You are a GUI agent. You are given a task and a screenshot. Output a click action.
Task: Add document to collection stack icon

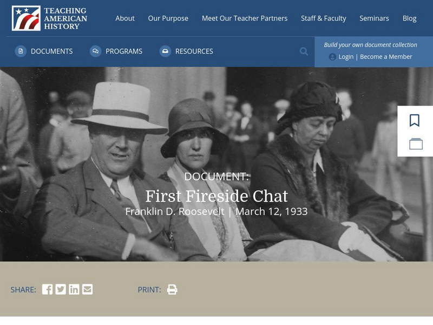[x=416, y=144]
